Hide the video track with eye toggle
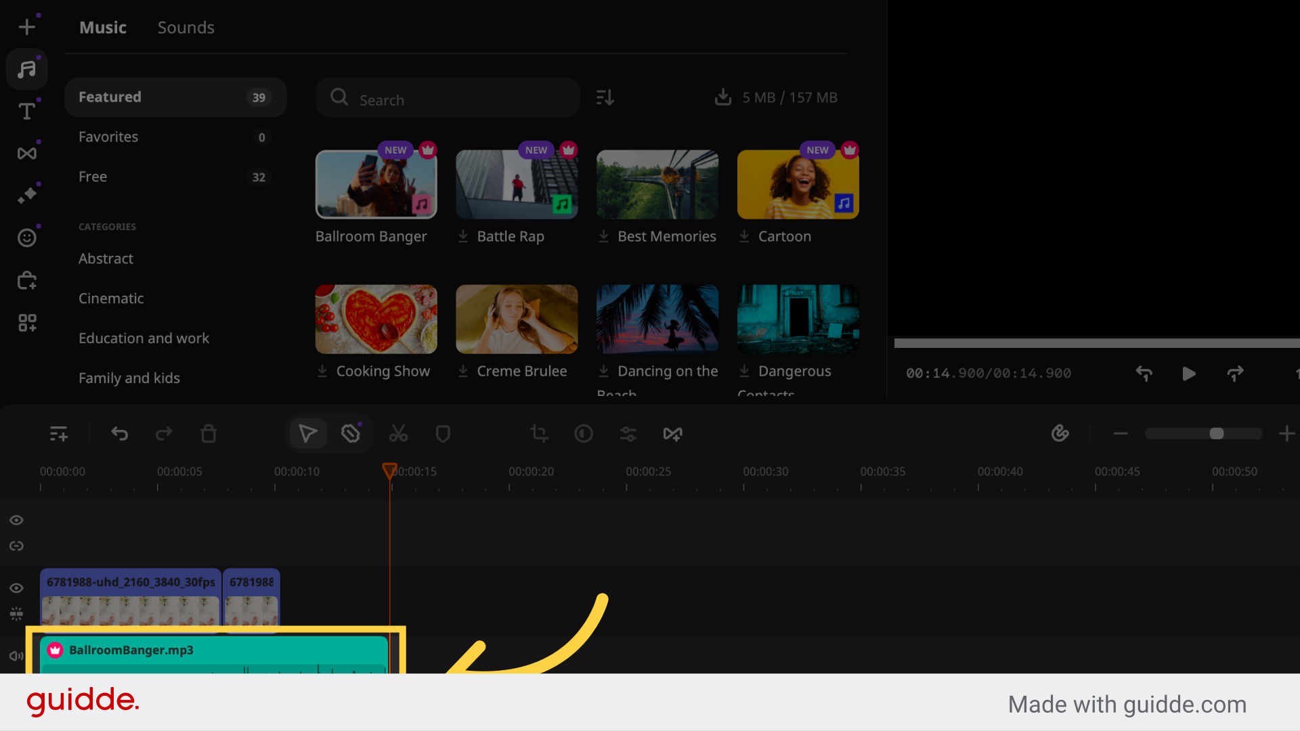This screenshot has height=731, width=1300. 16,588
